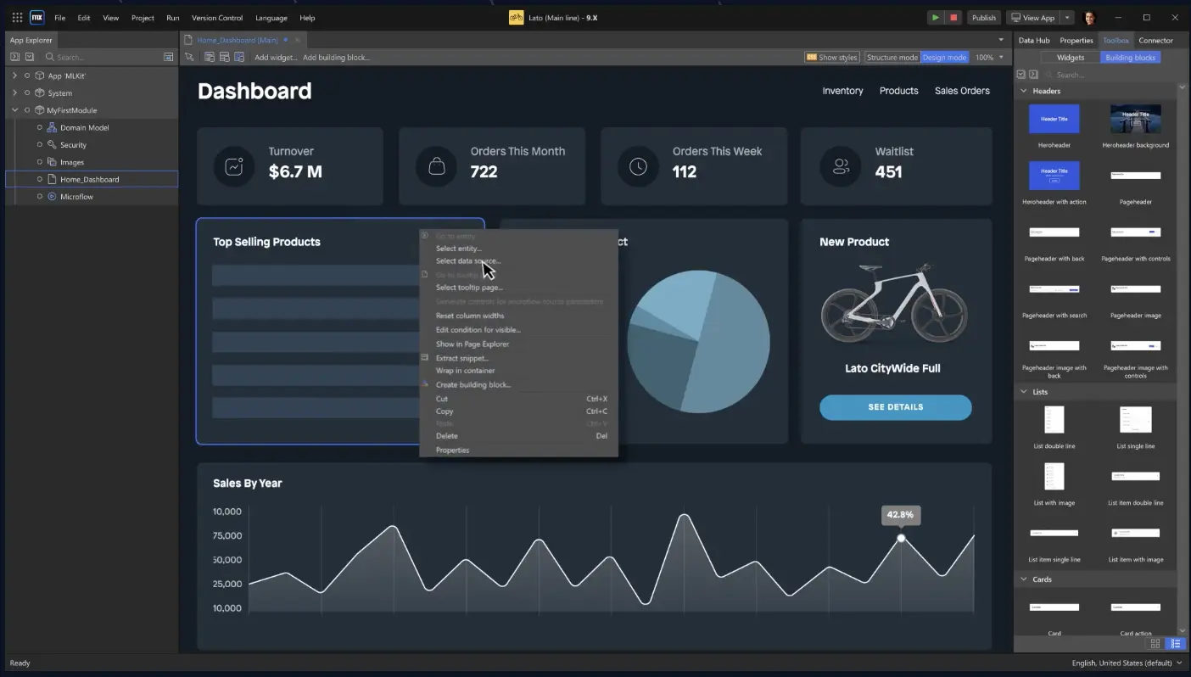
Task: Click the grid view icon at panel bottom right
Action: tap(1155, 644)
